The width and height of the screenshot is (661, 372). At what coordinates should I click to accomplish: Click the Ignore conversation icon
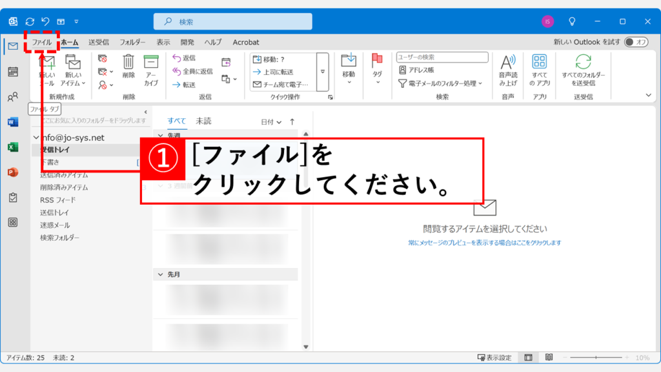(x=103, y=58)
